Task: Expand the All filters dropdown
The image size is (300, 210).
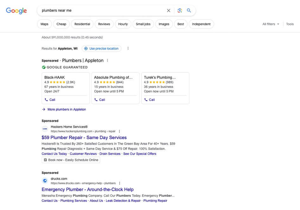Action: tap(271, 24)
